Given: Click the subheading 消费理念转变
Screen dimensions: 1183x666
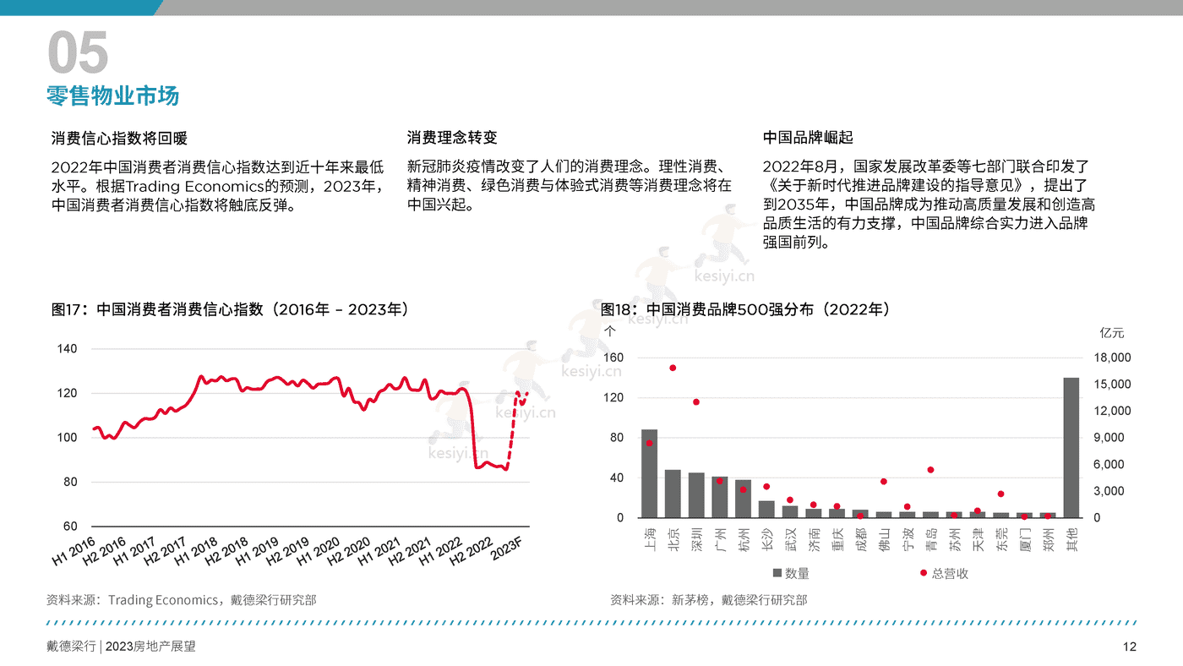Looking at the screenshot, I should [x=452, y=137].
